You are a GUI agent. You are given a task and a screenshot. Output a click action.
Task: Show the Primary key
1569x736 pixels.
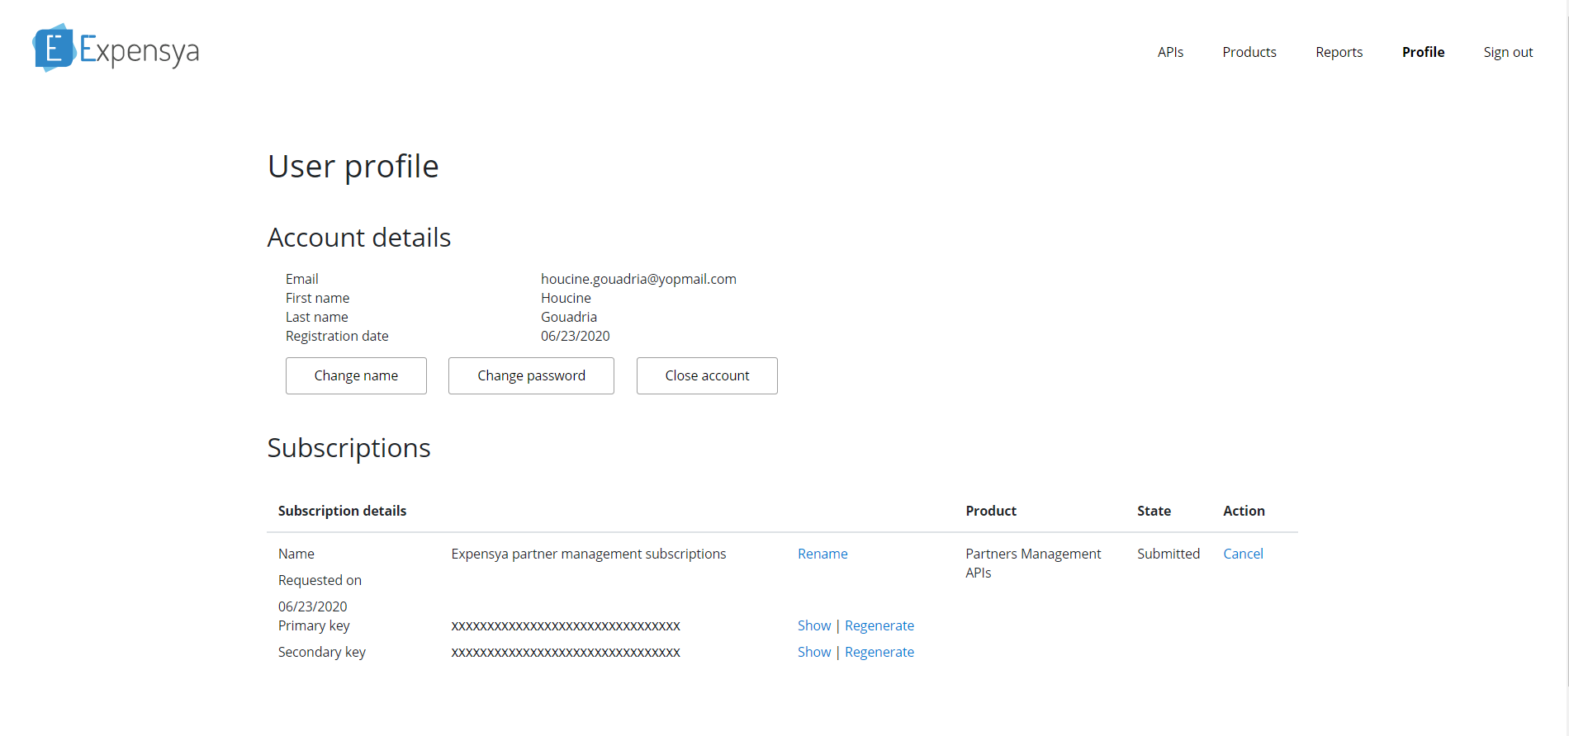[x=814, y=625]
